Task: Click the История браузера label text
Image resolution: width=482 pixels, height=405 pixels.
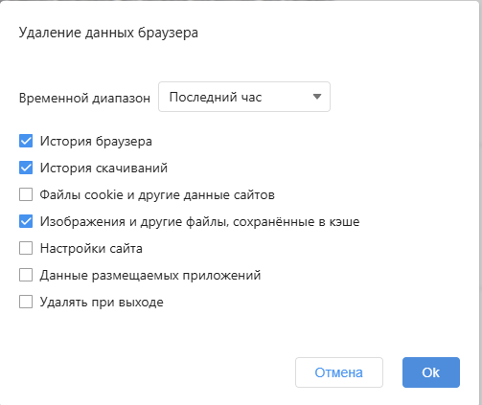Action: tap(96, 142)
